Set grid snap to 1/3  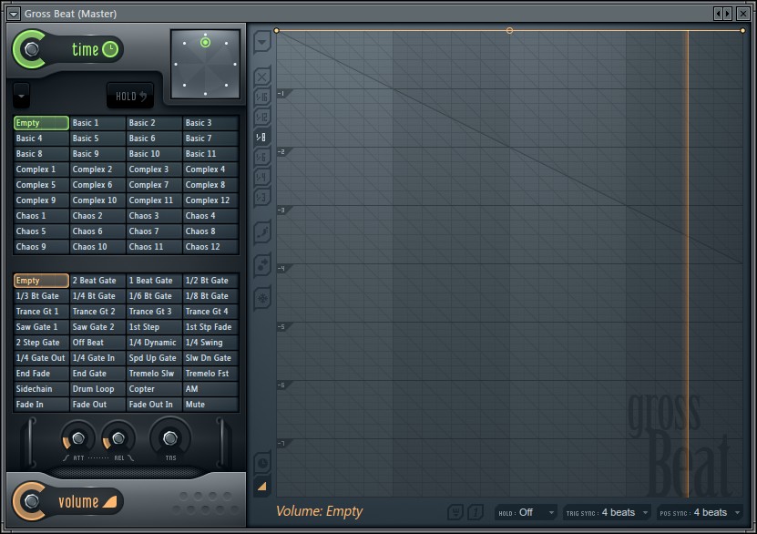261,197
